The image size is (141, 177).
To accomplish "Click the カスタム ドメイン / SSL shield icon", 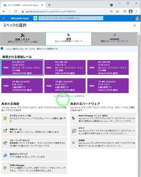I will pyautogui.click(x=5, y=118).
